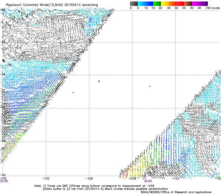Click the gray 0-5 knots color swatch

tap(134, 4)
